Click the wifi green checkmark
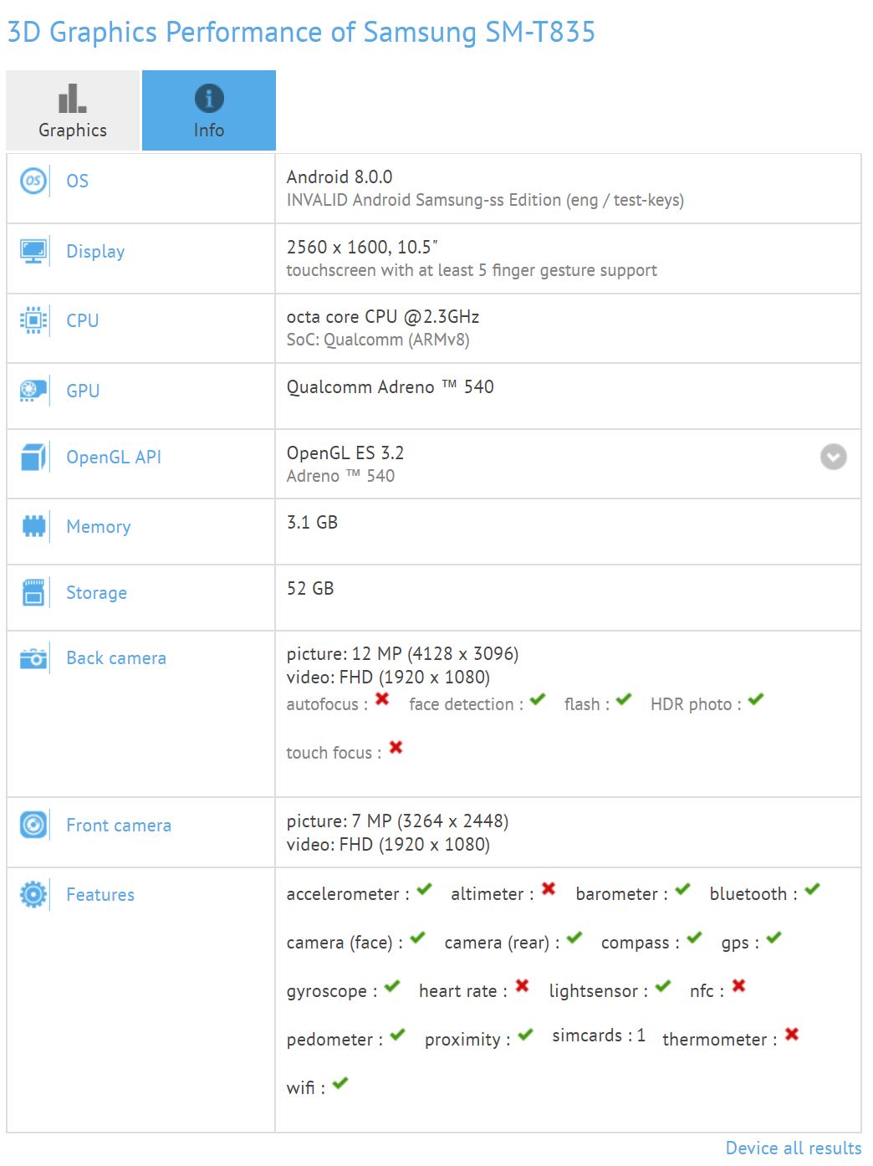 click(339, 1082)
